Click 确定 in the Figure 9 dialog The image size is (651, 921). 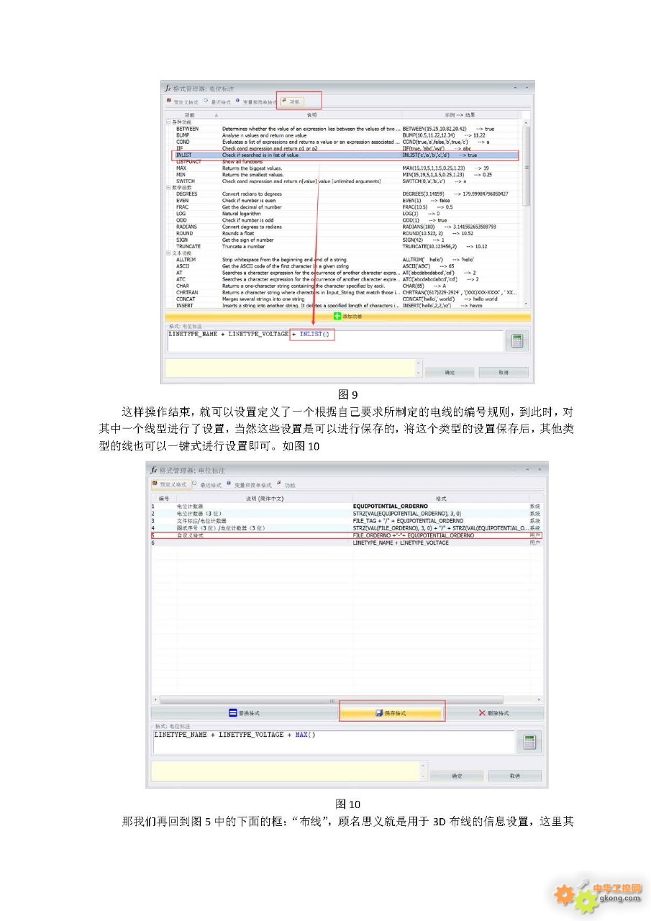(448, 373)
